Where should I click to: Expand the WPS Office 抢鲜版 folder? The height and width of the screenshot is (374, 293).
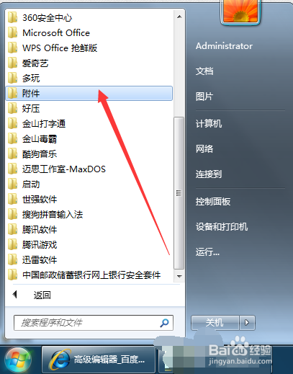point(89,48)
